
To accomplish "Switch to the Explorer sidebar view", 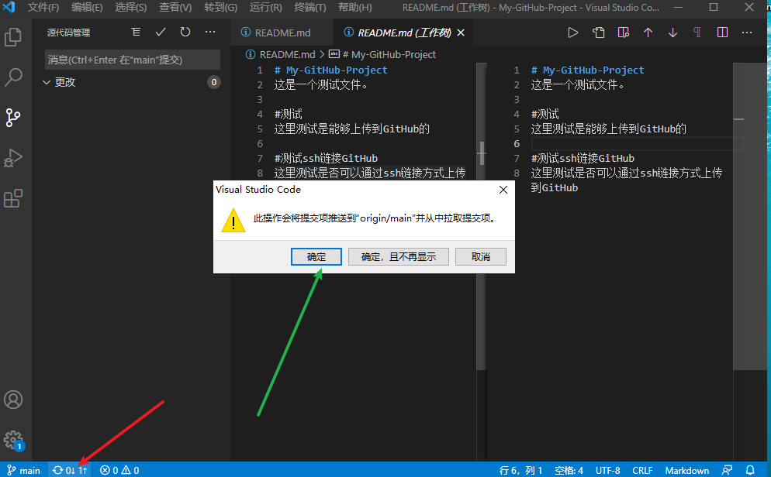I will tap(13, 36).
